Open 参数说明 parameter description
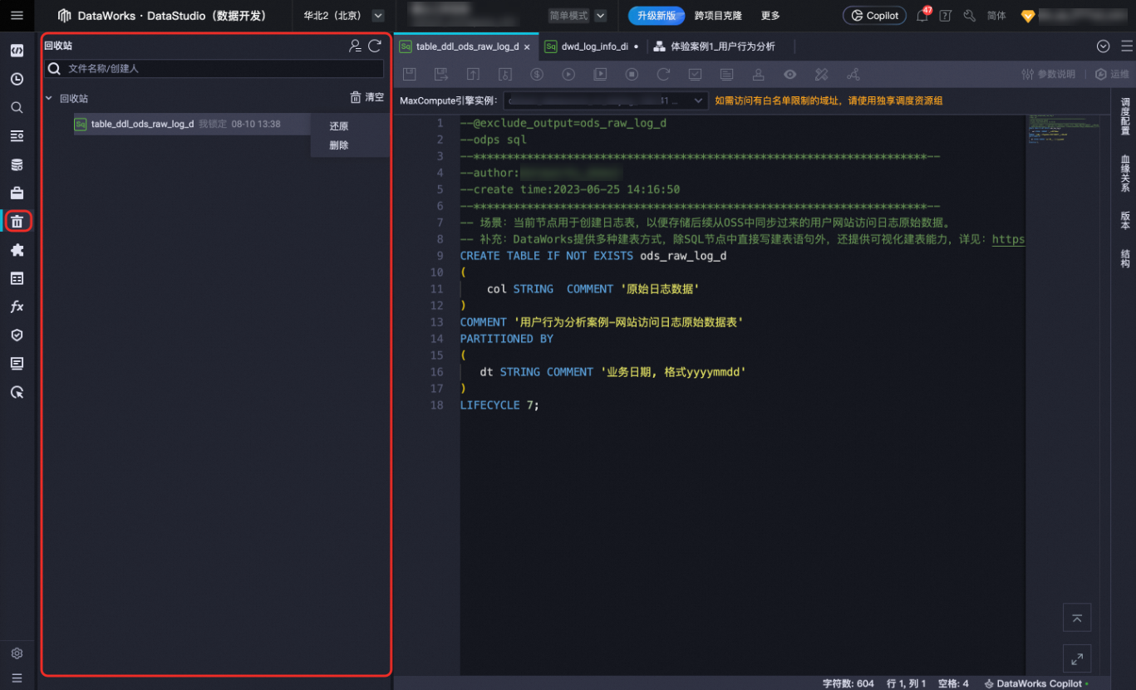This screenshot has width=1136, height=690. (1048, 75)
